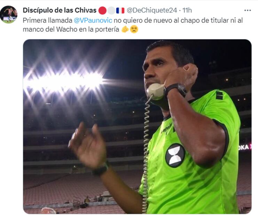Open the three-dot more options menu
Screen dimensions: 258x216
click(x=248, y=10)
